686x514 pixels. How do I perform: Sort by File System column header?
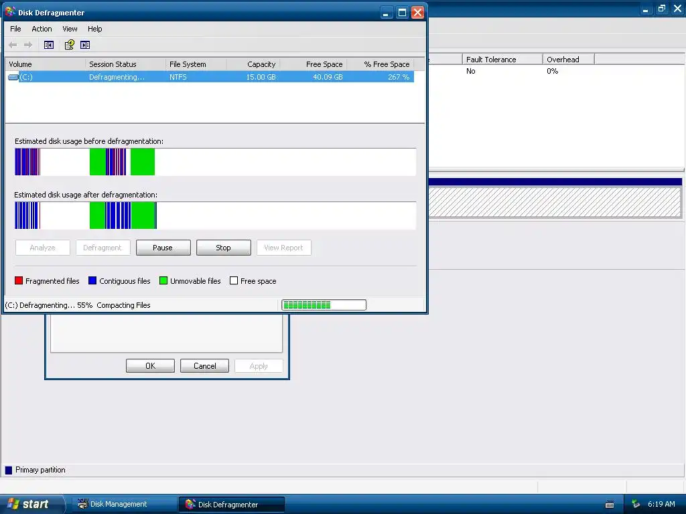(196, 64)
